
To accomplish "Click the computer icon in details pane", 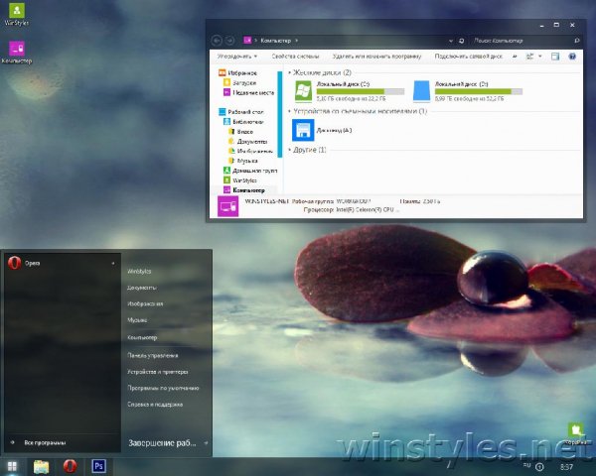I will point(227,206).
